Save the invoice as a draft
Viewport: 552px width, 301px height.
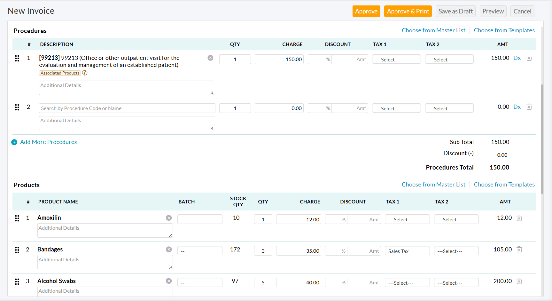456,11
